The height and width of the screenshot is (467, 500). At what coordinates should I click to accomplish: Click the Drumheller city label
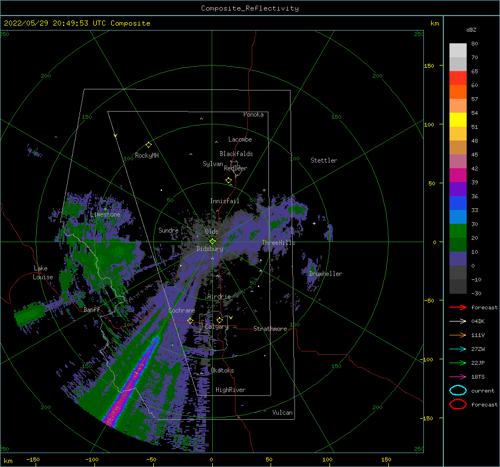tap(326, 274)
